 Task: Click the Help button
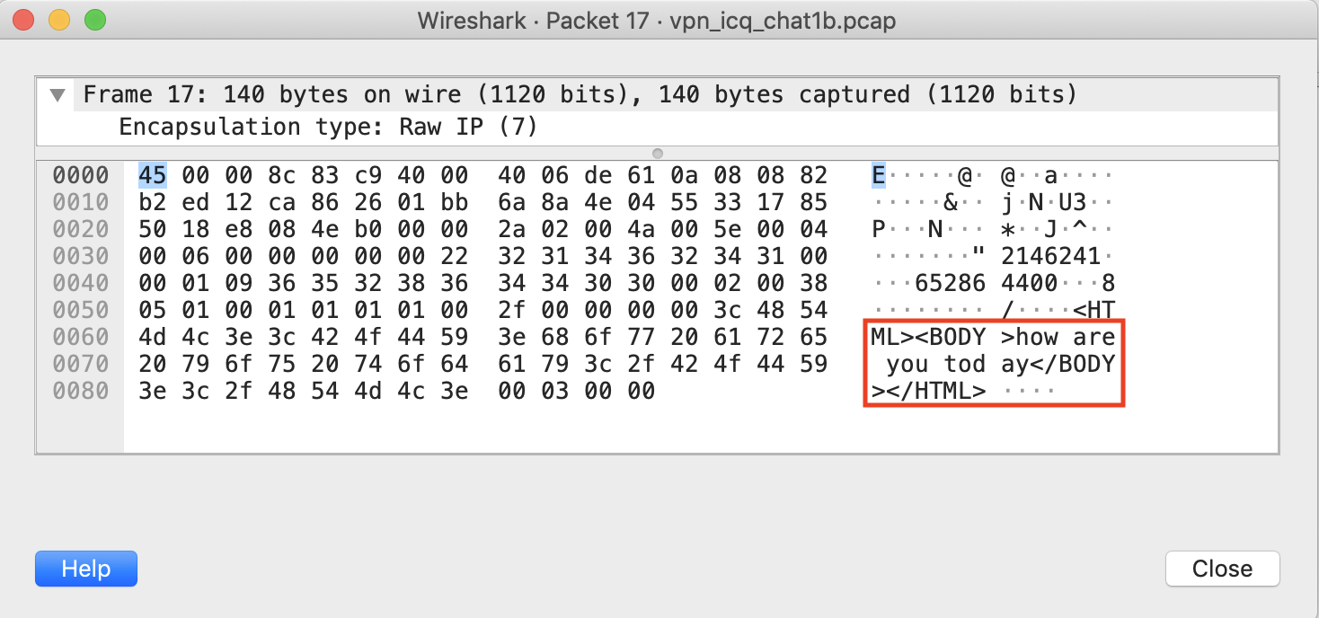click(86, 569)
